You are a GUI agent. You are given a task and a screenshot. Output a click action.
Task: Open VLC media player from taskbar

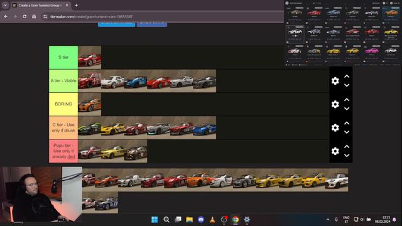tap(212, 220)
